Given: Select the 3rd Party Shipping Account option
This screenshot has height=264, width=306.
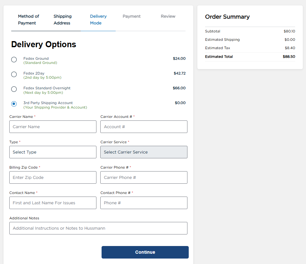Looking at the screenshot, I should (14, 104).
